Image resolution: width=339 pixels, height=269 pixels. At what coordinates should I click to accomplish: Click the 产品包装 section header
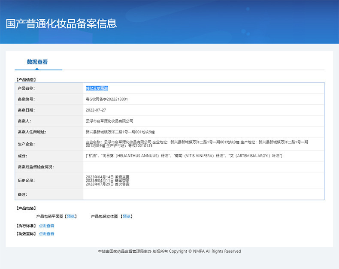(x=26, y=208)
